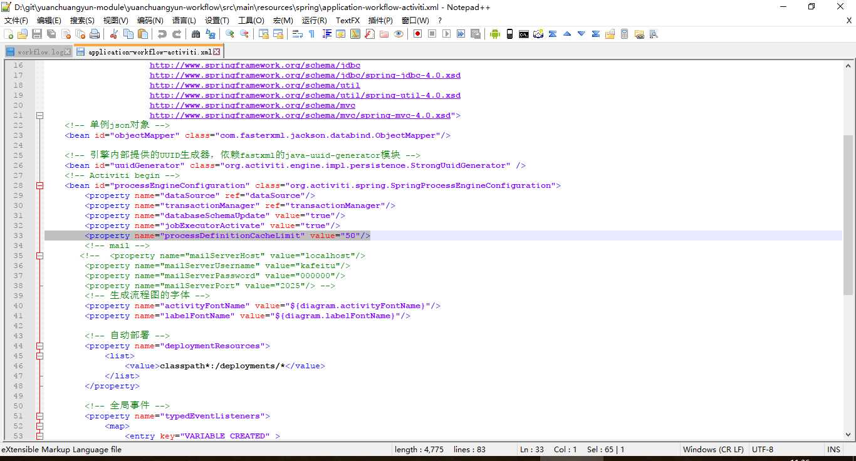Create a new file with the New icon
Screen dimensions: 856x461
(x=8, y=34)
